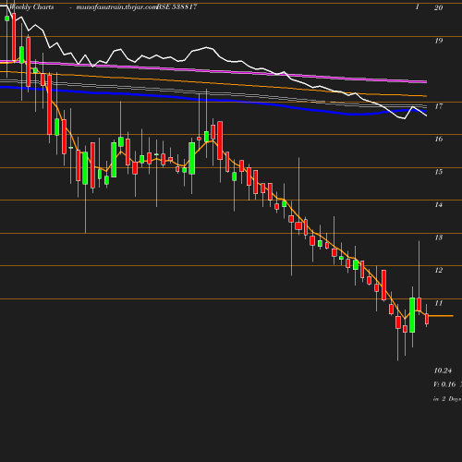Click the price axis label 16
462x462 pixels.
pyautogui.click(x=438, y=140)
